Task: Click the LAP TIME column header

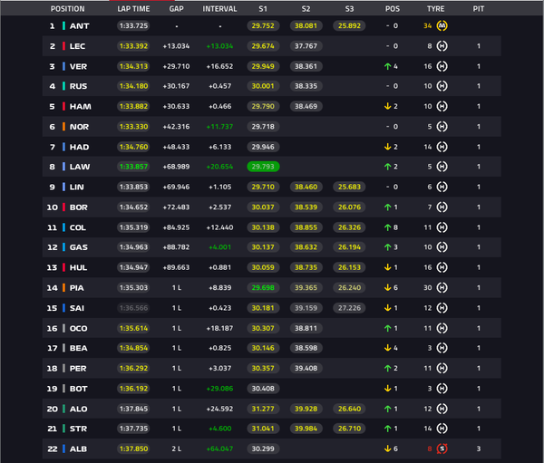Action: point(133,9)
